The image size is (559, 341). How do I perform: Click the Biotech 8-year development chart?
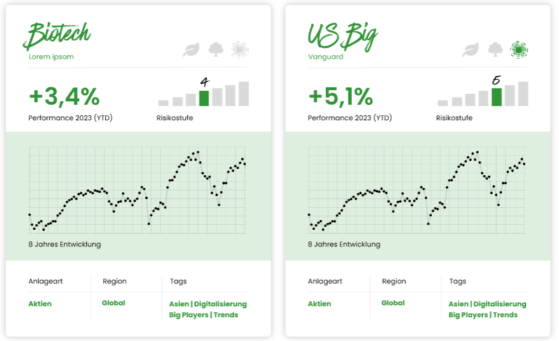point(137,190)
